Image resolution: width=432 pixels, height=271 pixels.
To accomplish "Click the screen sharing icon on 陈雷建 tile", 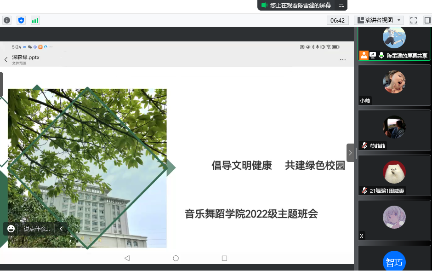I will point(373,55).
